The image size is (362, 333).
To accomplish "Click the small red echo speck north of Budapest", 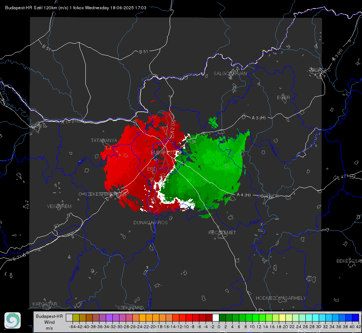I will 153,101.
